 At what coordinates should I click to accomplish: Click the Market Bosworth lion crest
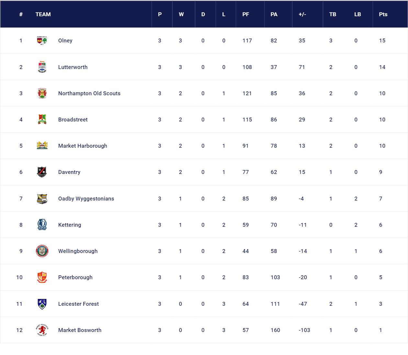[42, 330]
